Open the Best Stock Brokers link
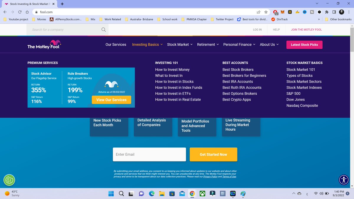 238,70
